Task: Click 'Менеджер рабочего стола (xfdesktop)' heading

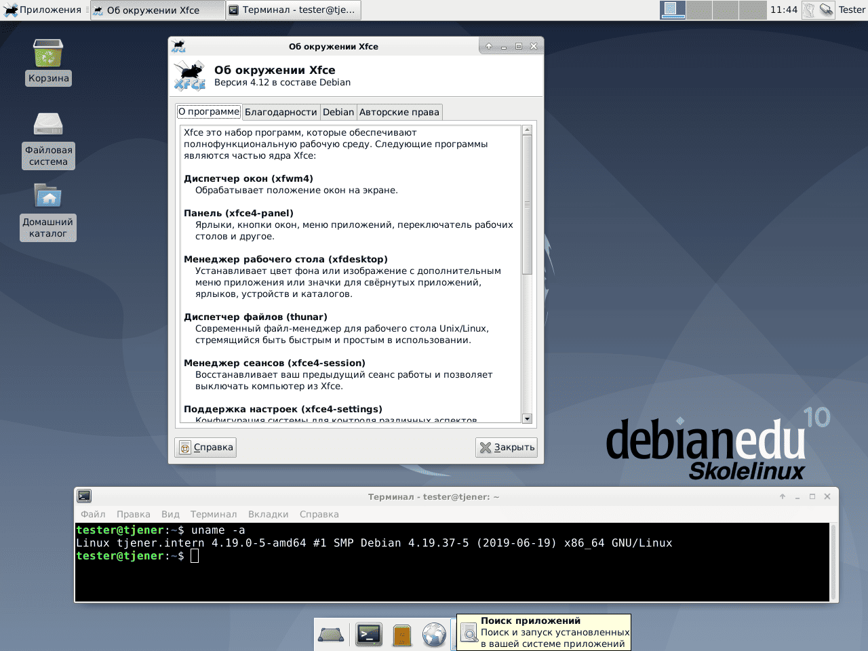Action: pos(285,259)
